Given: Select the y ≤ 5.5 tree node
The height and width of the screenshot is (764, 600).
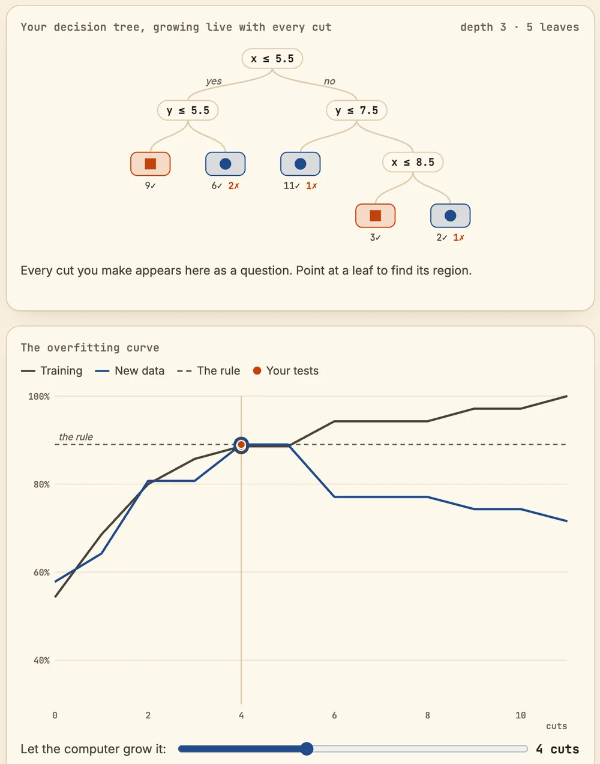Looking at the screenshot, I should pos(188,110).
